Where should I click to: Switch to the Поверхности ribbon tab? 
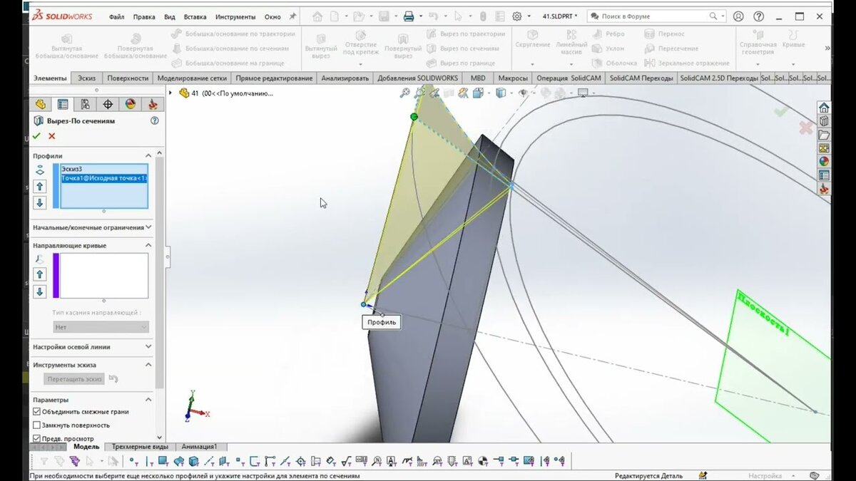coord(129,78)
